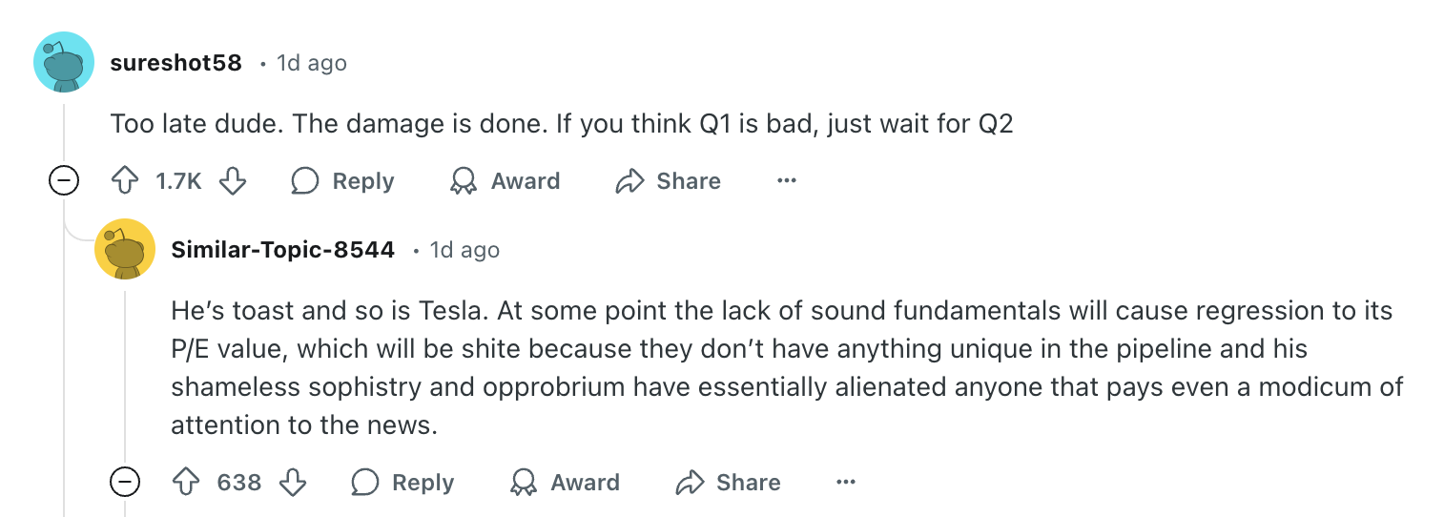The width and height of the screenshot is (1444, 517).
Task: Share sureshot58's comment
Action: coord(669,181)
